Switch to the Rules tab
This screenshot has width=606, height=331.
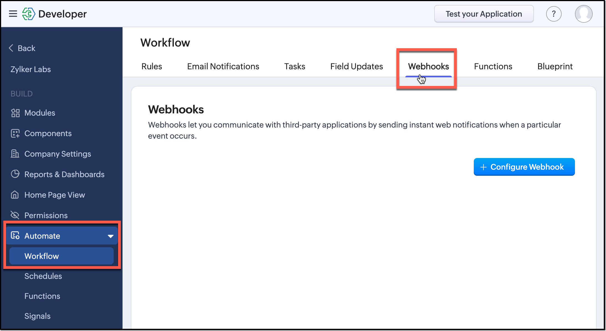click(x=152, y=67)
